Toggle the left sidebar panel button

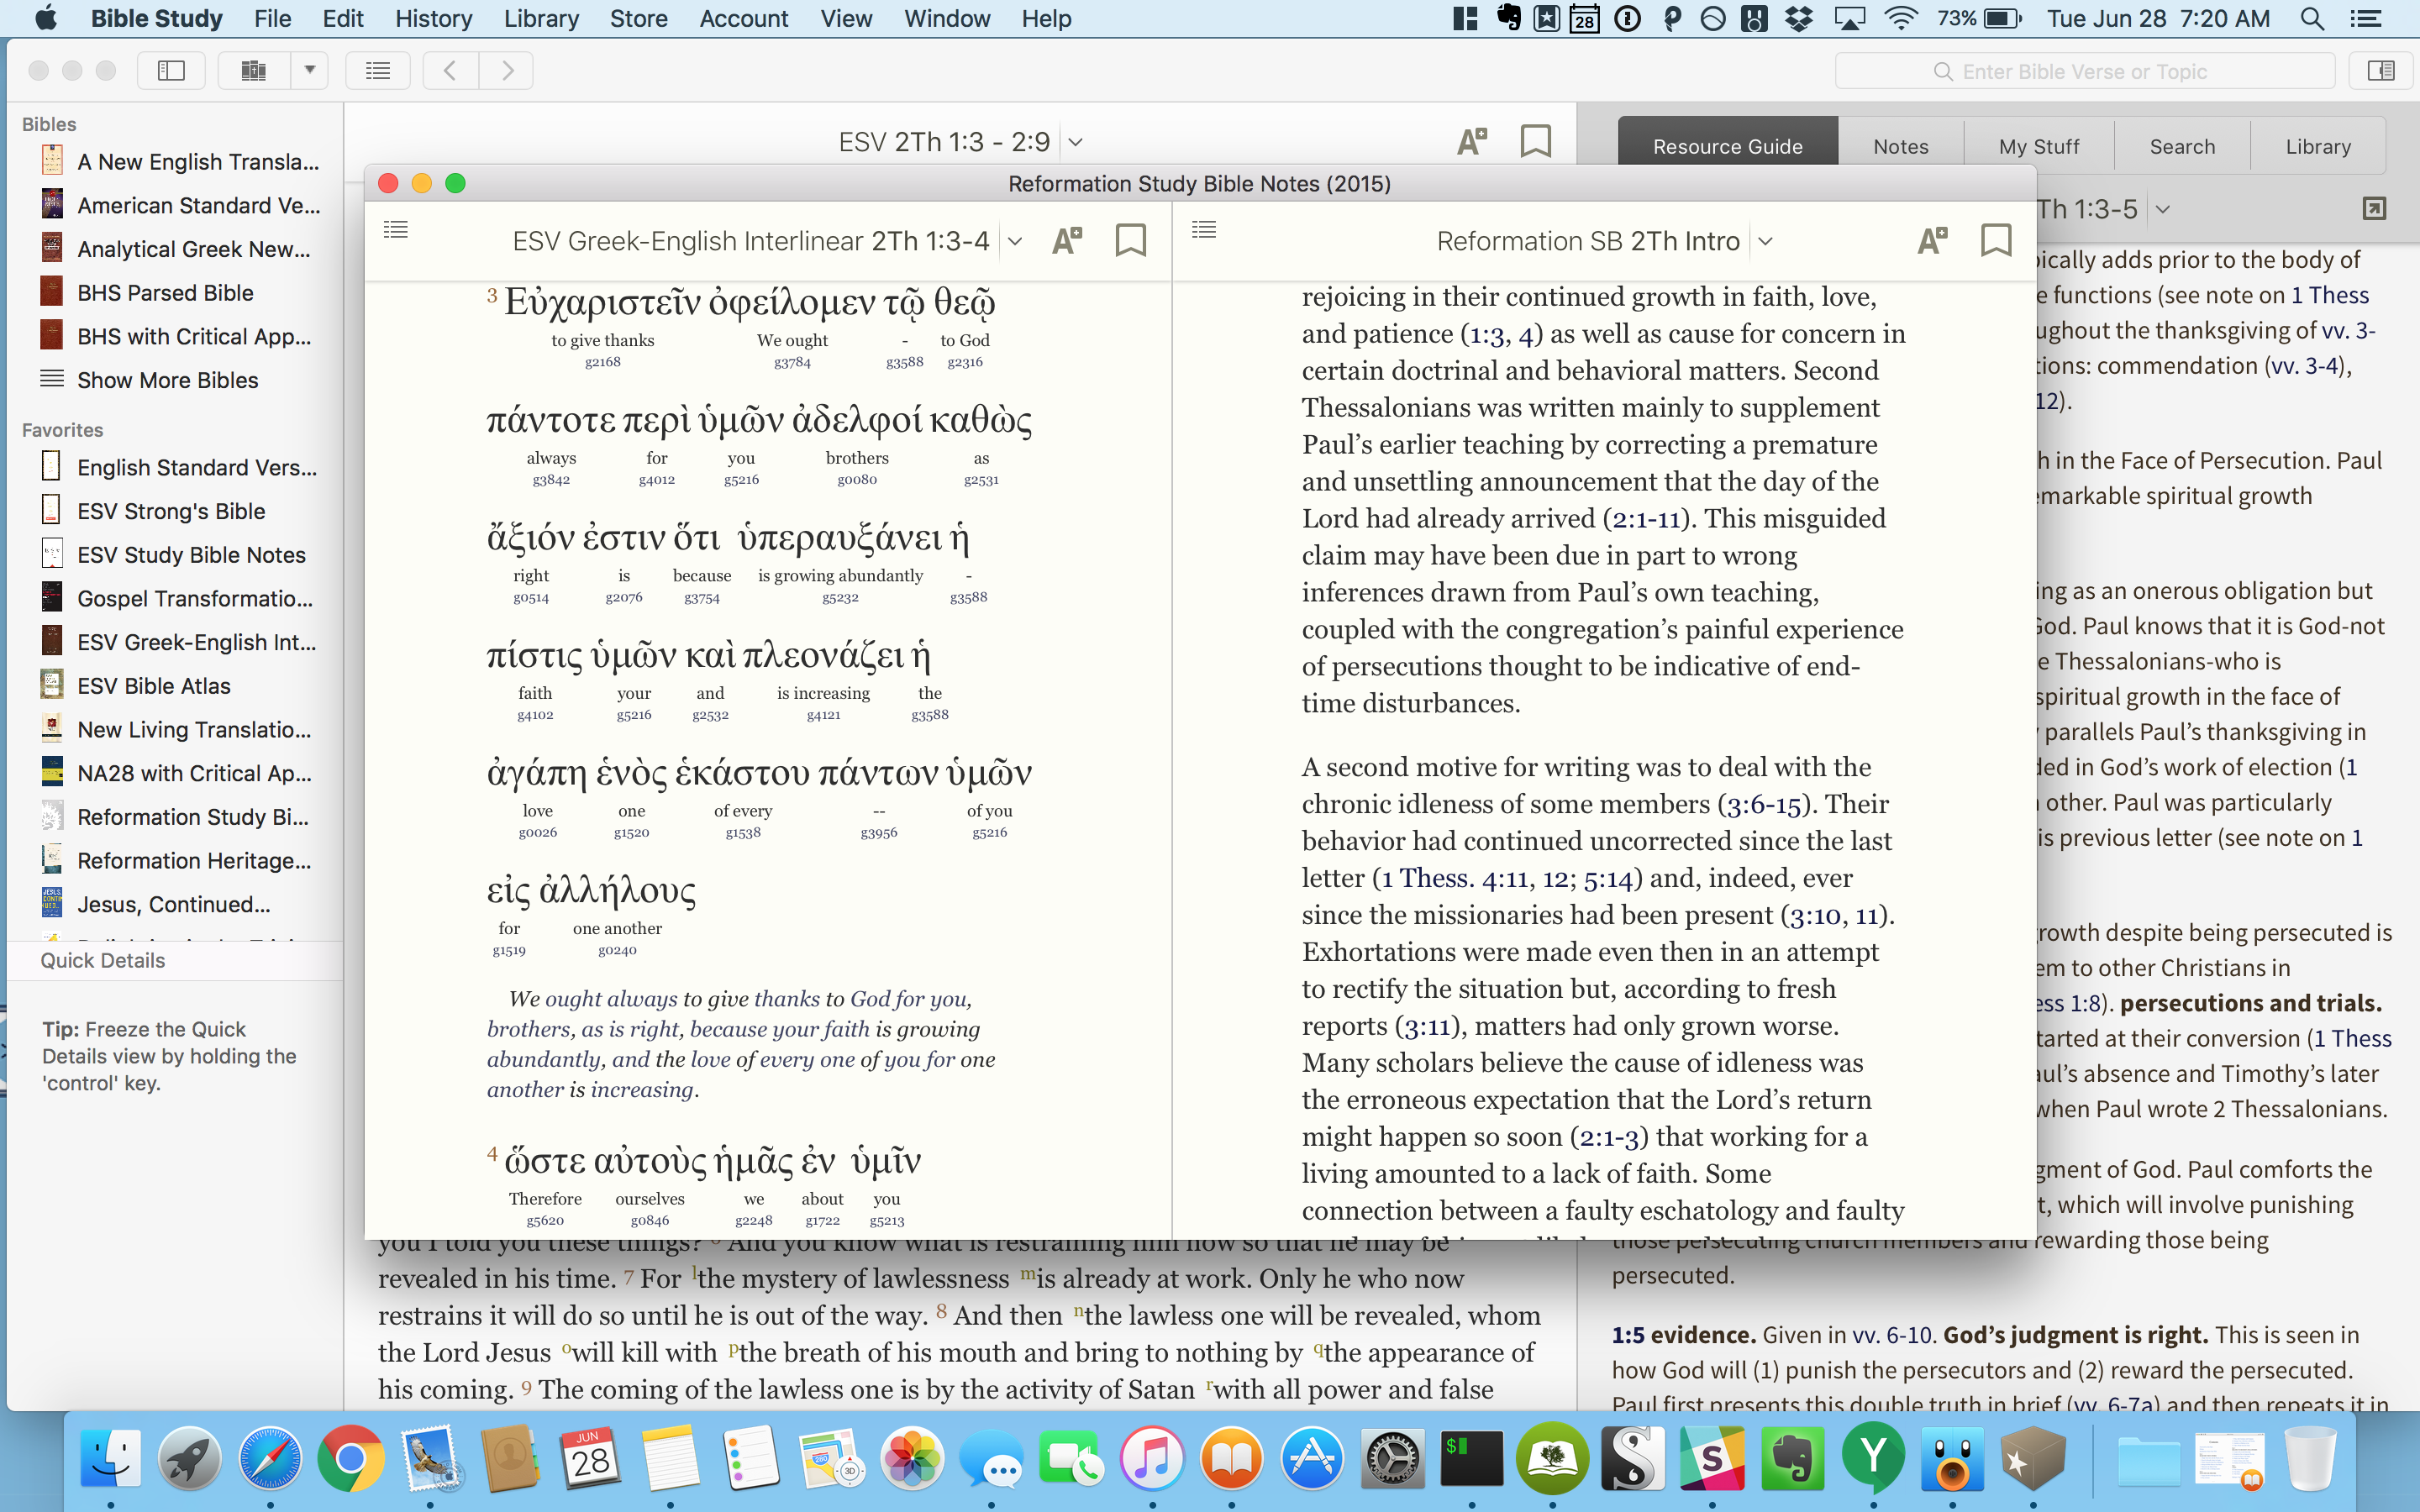[x=171, y=71]
